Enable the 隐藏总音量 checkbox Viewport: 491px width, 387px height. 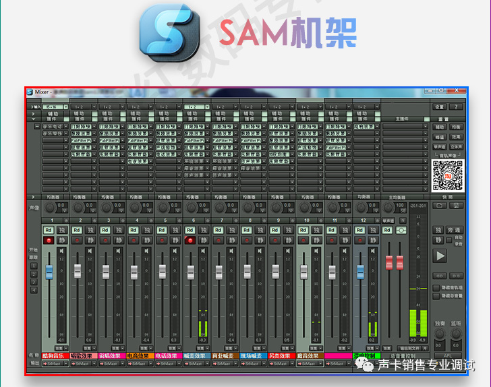click(436, 296)
